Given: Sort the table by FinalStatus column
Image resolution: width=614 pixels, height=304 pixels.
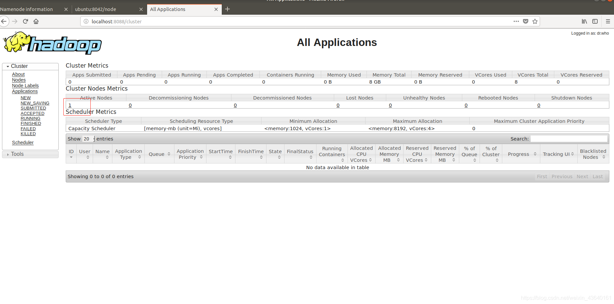Looking at the screenshot, I should [300, 154].
